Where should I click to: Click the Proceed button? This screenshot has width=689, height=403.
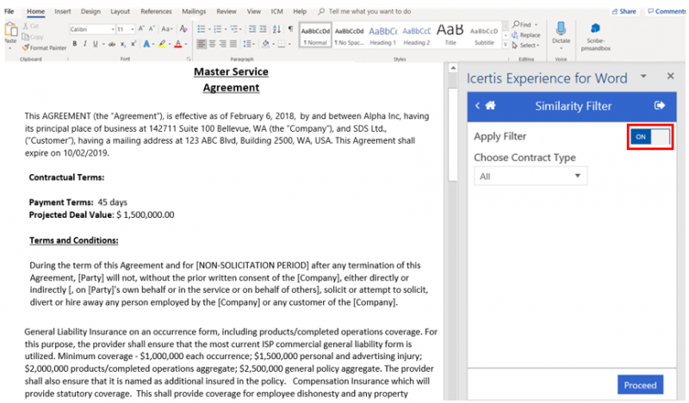640,385
